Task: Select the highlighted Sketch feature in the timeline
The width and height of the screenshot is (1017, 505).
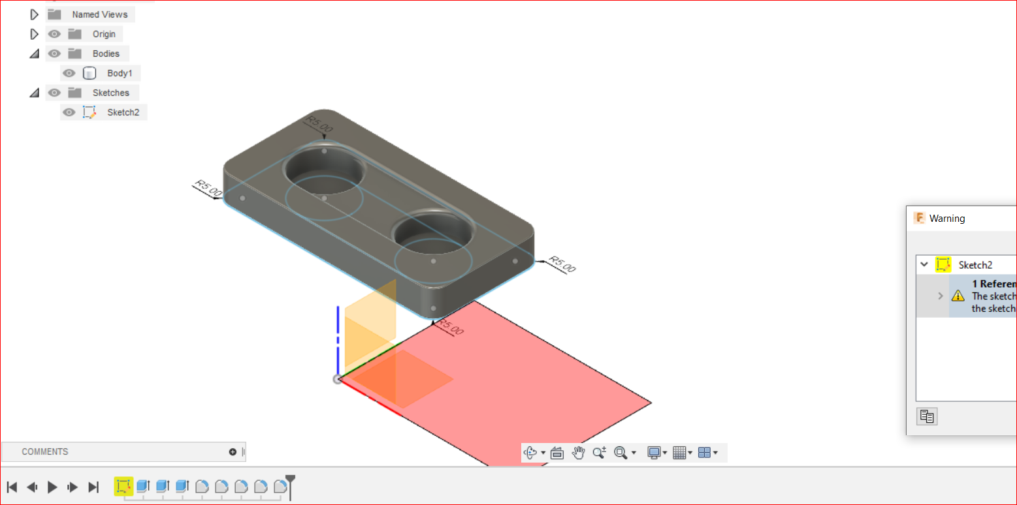Action: pyautogui.click(x=124, y=486)
